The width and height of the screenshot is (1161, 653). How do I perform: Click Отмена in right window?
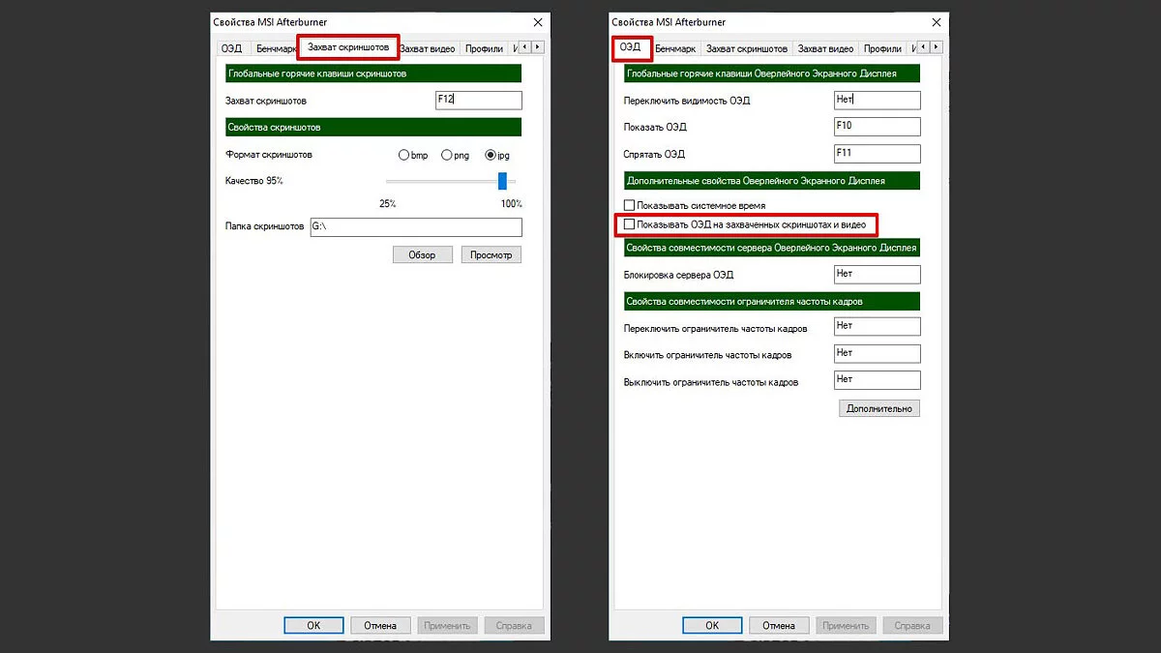click(779, 625)
